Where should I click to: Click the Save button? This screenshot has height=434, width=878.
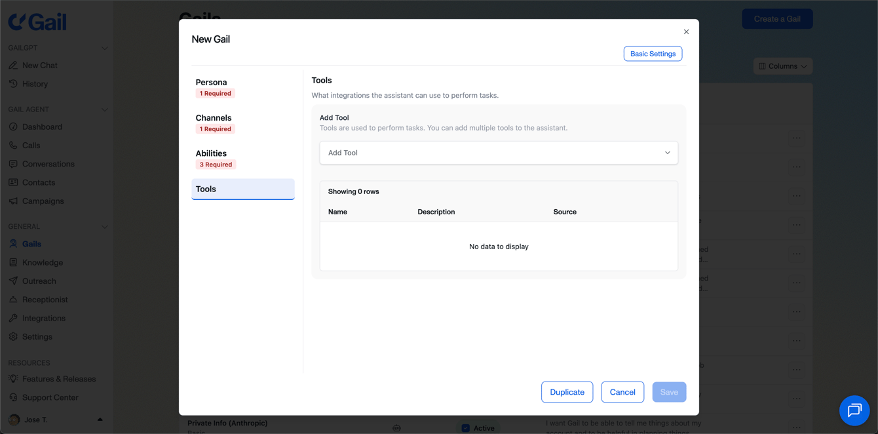[669, 392]
